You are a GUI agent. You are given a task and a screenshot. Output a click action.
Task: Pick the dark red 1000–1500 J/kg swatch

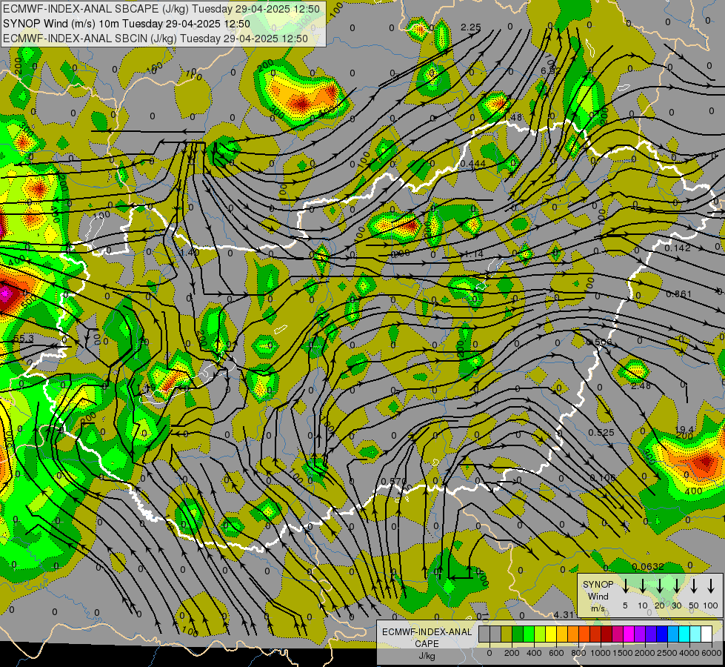(x=607, y=634)
